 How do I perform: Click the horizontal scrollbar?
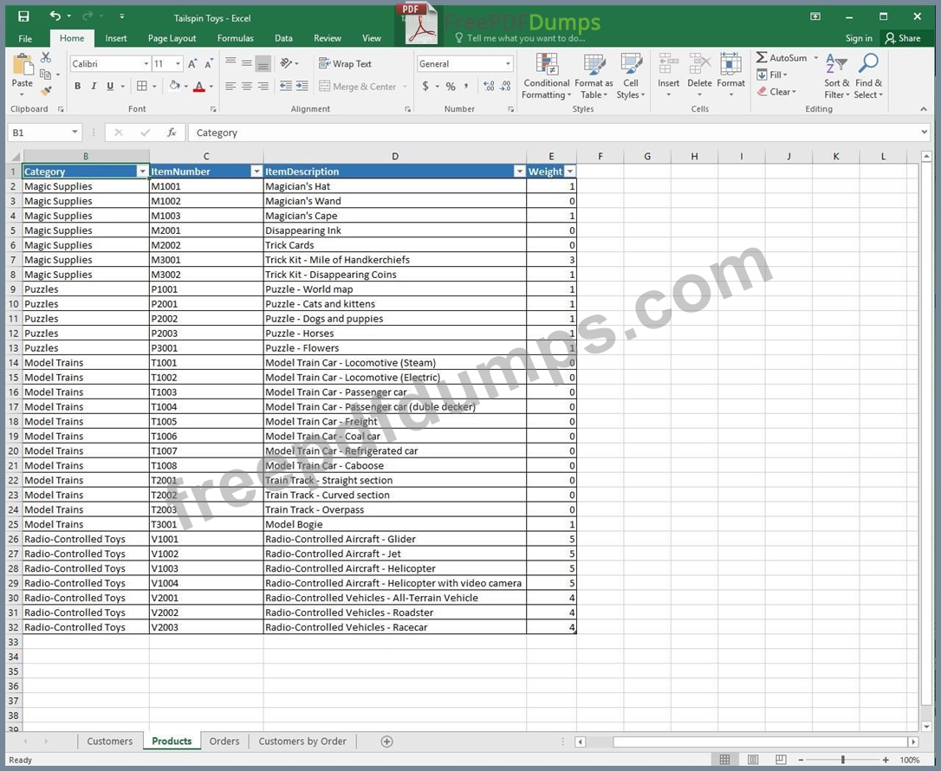747,742
